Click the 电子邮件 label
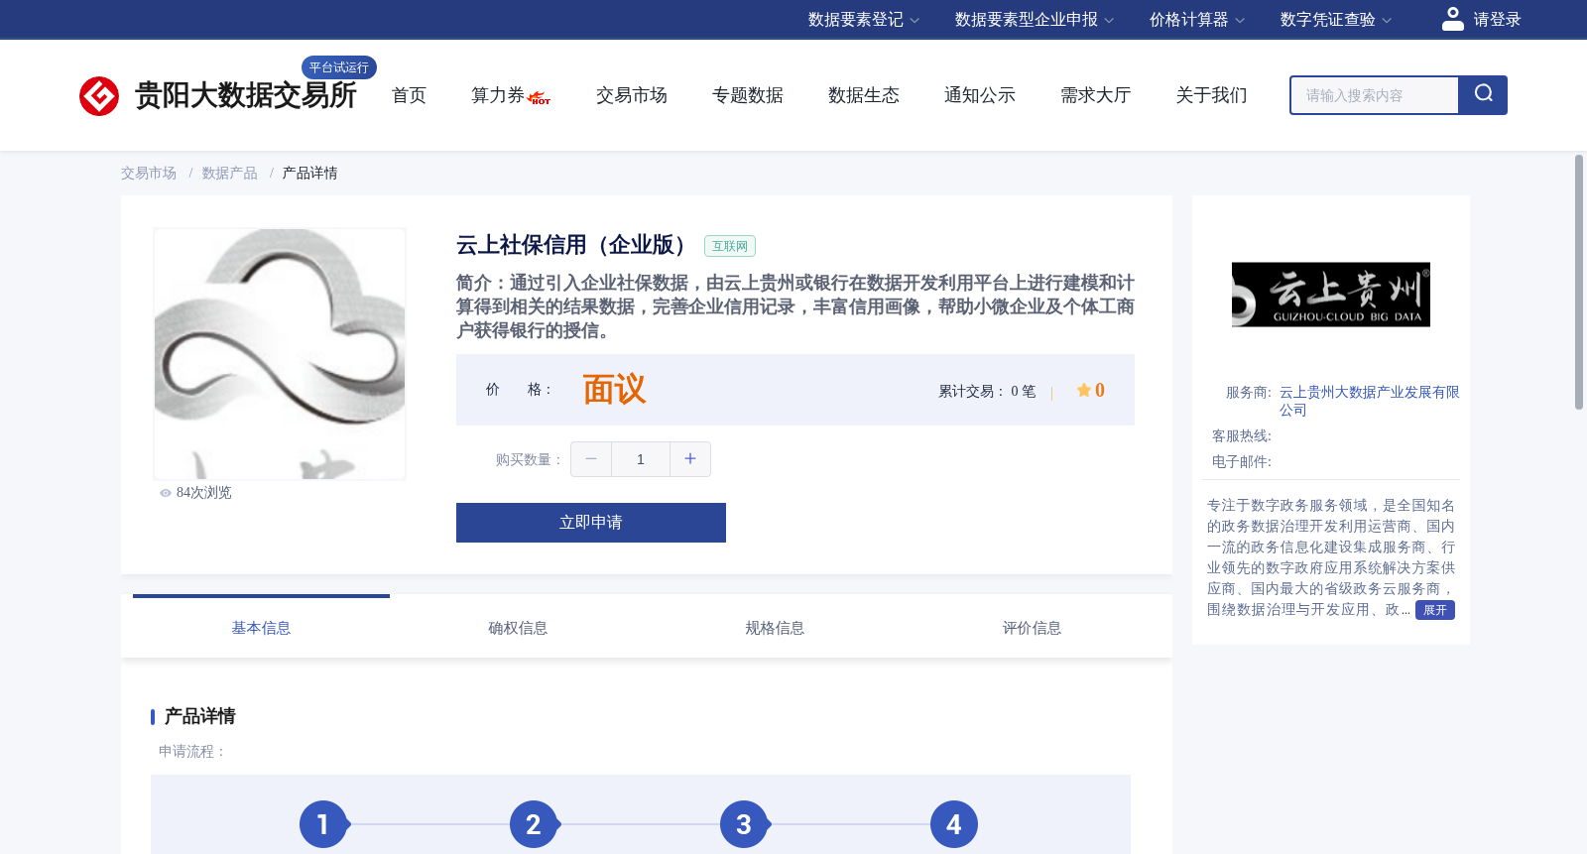This screenshot has height=854, width=1587. coord(1242,462)
